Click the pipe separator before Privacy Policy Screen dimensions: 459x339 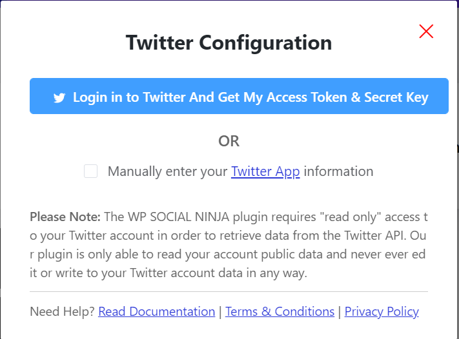click(x=340, y=312)
